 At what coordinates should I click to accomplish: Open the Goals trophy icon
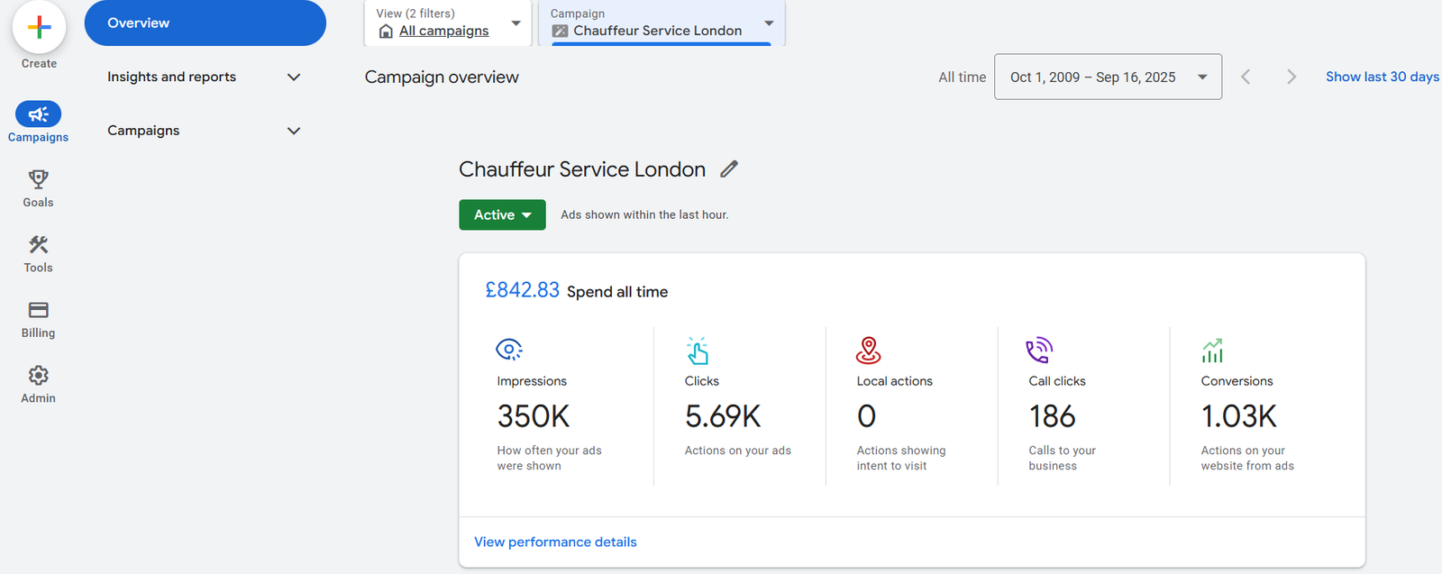click(x=38, y=179)
